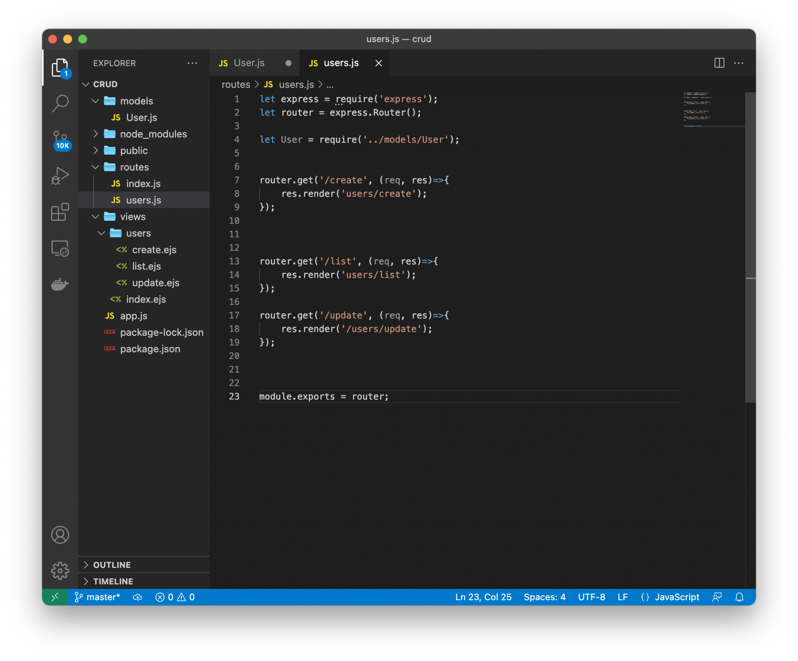Collapse the node_modules folder chevron
798x661 pixels.
[x=96, y=134]
